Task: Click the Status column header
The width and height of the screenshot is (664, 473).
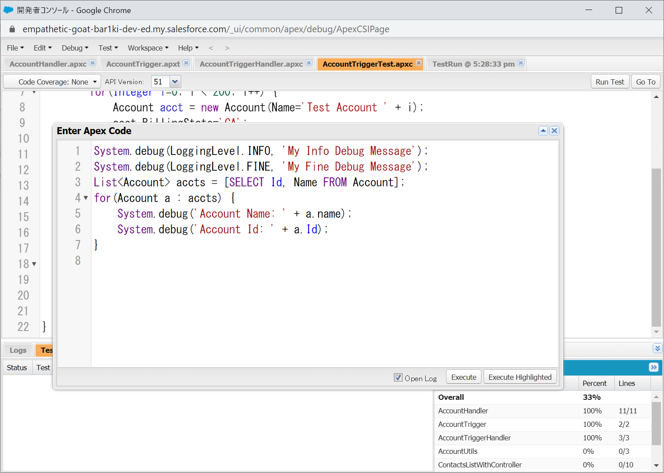Action: [x=17, y=368]
